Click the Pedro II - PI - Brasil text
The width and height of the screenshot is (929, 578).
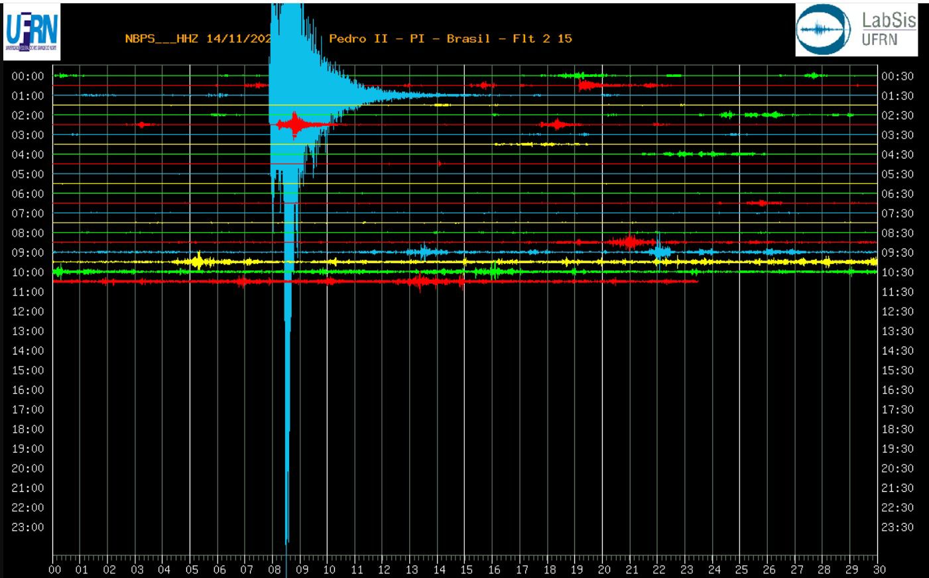(410, 38)
